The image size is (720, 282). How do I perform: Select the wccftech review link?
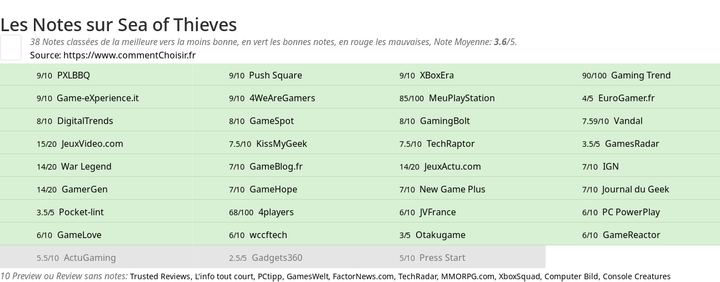click(268, 235)
